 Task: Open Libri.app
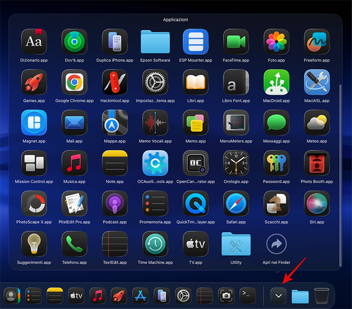(x=195, y=82)
